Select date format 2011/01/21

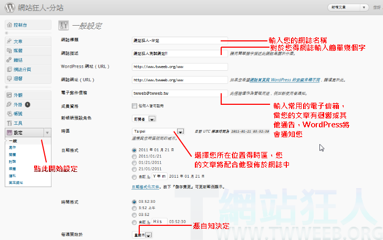pyautogui.click(x=134, y=157)
